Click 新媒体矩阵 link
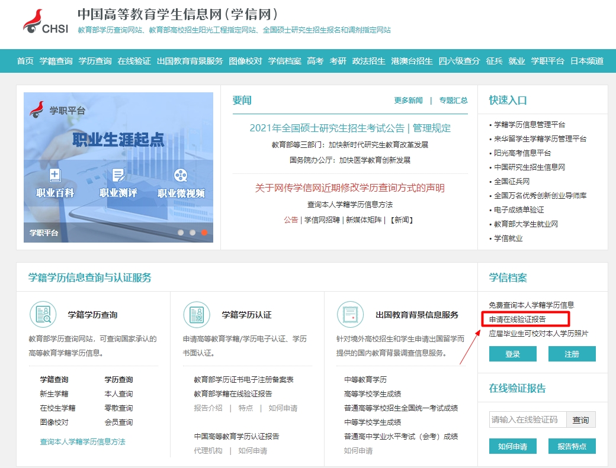 point(364,220)
